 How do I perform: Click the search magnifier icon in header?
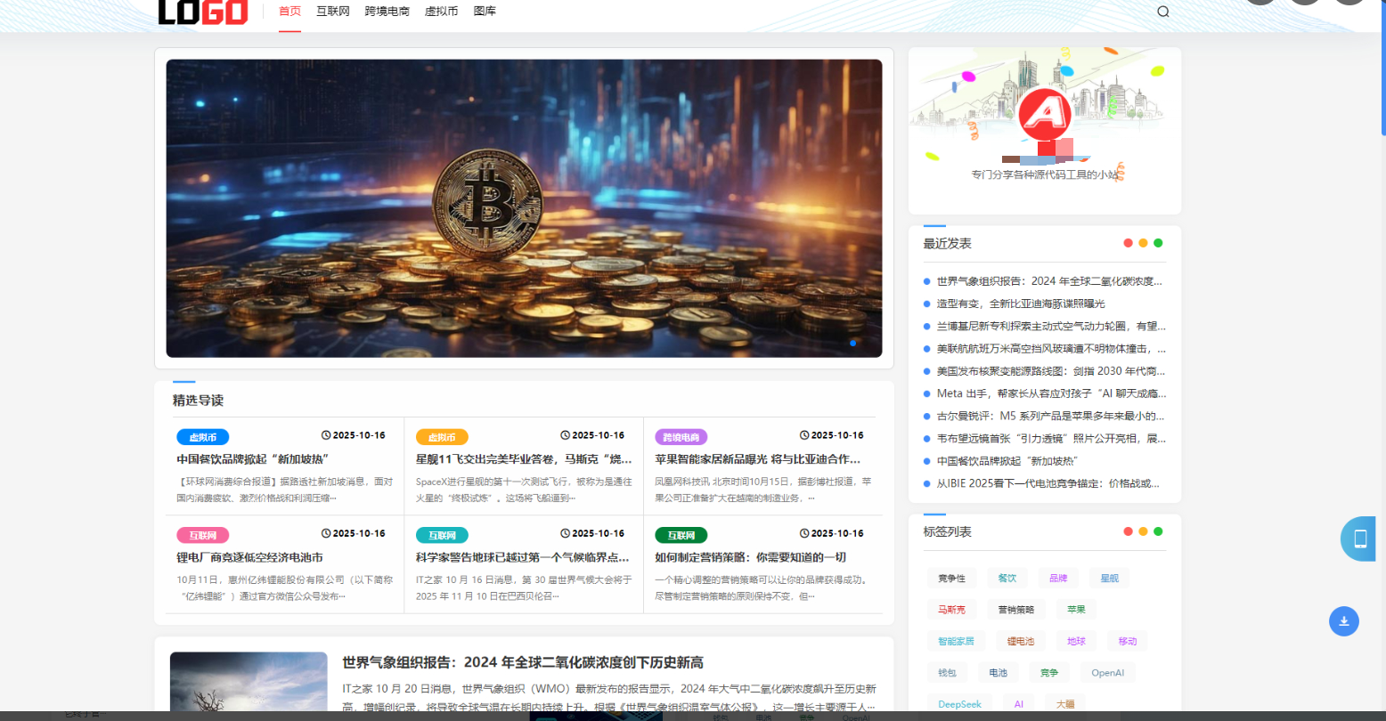click(1162, 12)
